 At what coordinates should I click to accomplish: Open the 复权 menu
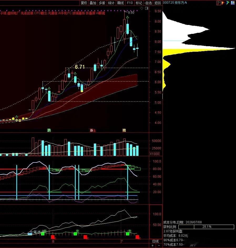pyautogui.click(x=84, y=3)
